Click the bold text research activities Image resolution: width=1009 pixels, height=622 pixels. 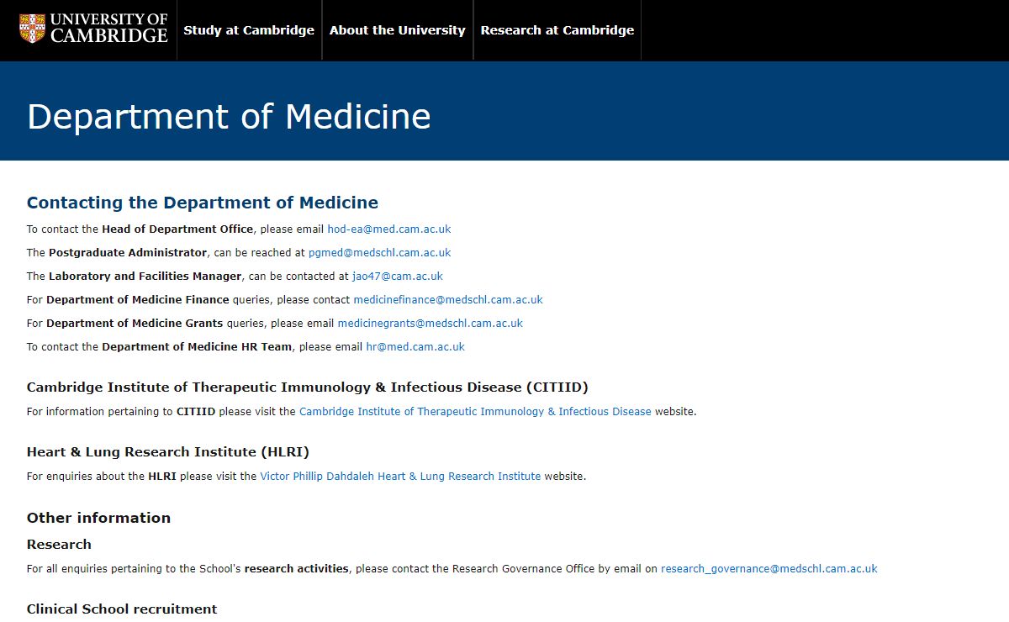[297, 568]
